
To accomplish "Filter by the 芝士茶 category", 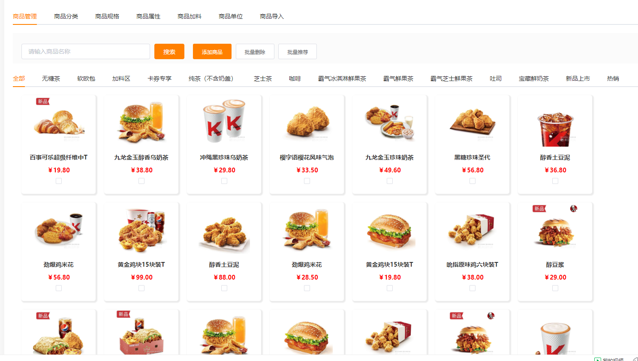I will tap(263, 78).
